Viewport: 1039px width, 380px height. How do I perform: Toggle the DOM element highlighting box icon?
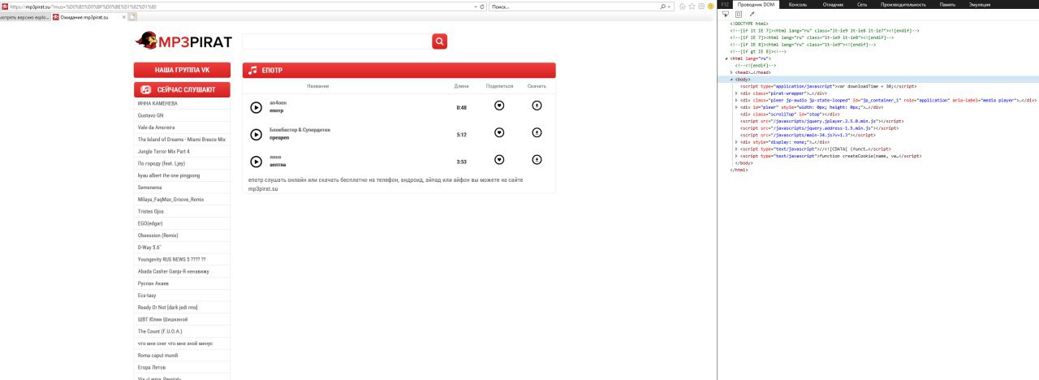pos(739,14)
